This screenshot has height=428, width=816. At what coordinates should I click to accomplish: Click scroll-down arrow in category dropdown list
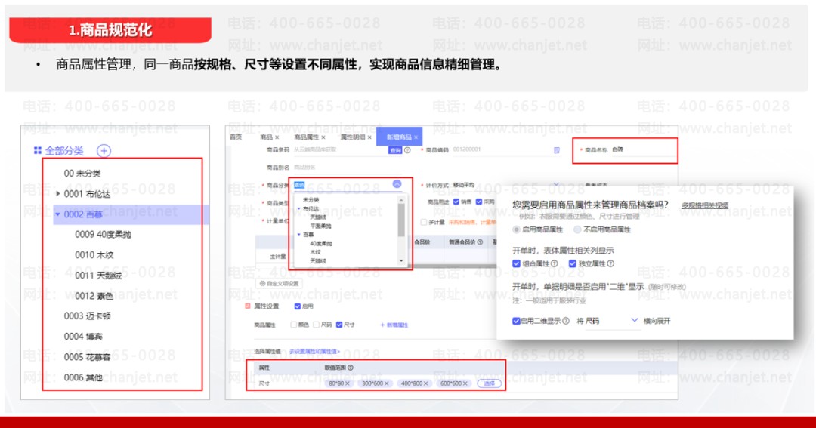[x=401, y=260]
